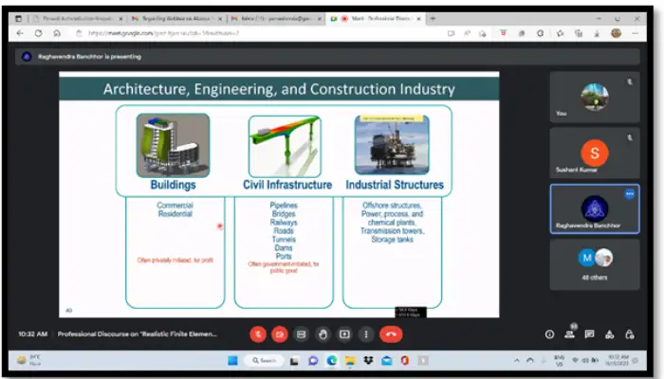Show the participants people panel
The width and height of the screenshot is (664, 379).
[569, 334]
